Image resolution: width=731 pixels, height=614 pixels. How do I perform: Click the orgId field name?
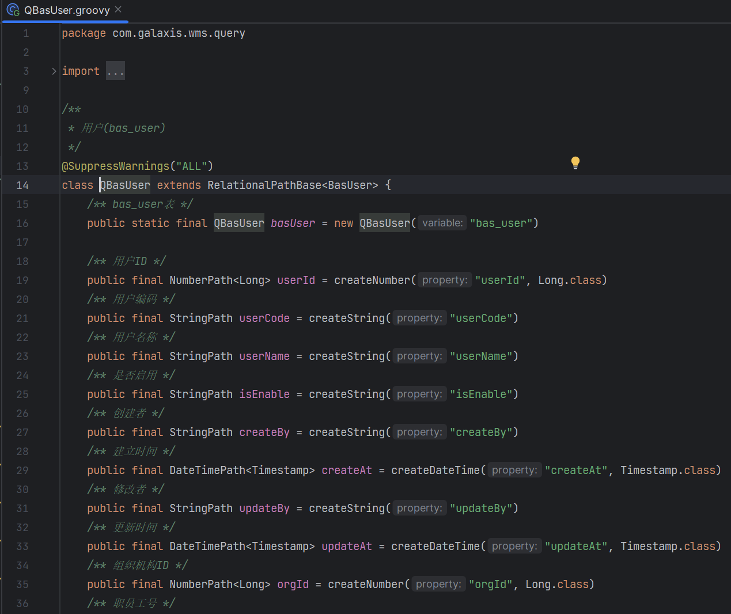tap(293, 584)
